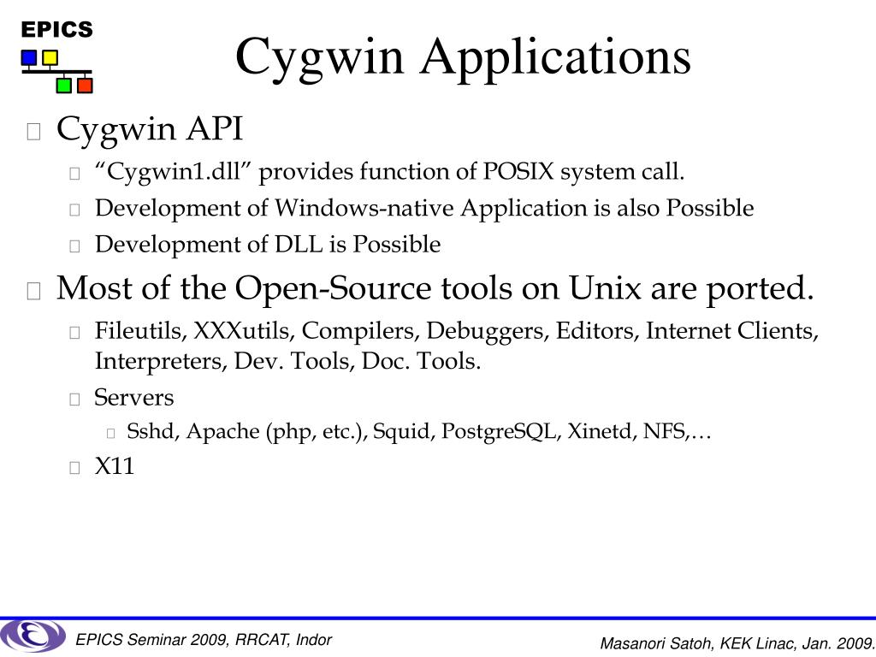Click the "Cygwin API" heading

(x=150, y=130)
